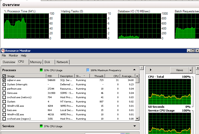Click green CPU Usage indicator in Processes header
199x134 pixels.
[41, 70]
